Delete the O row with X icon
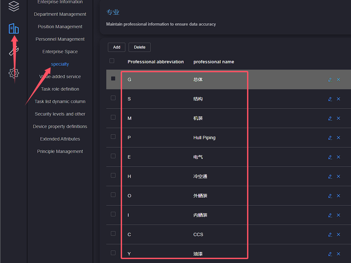The width and height of the screenshot is (351, 263). click(x=338, y=196)
